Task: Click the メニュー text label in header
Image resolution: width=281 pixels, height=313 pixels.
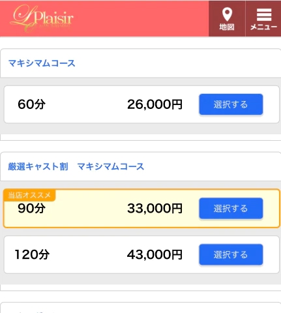Action: tap(263, 27)
